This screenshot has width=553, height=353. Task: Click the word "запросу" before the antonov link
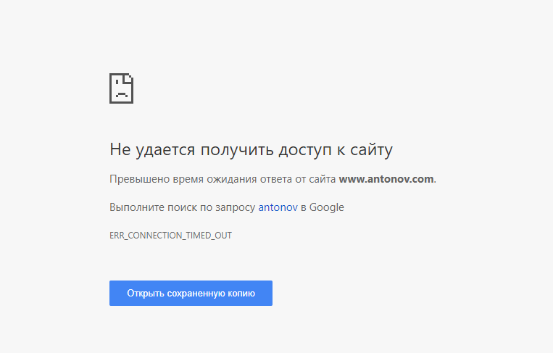(x=236, y=207)
